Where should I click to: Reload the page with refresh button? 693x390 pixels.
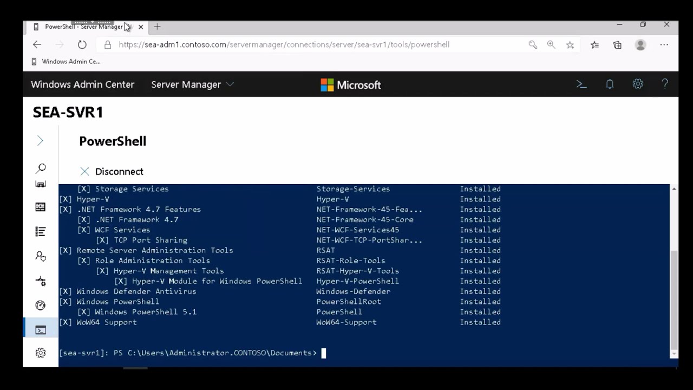point(82,45)
